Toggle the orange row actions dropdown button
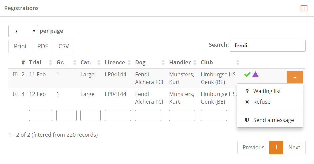 pos(295,77)
